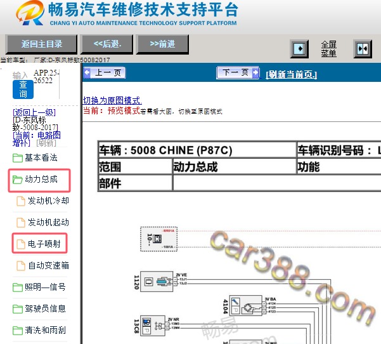The image size is (381, 344).
Task: Click component 4104 in the wiring diagram
Action: 246,306
